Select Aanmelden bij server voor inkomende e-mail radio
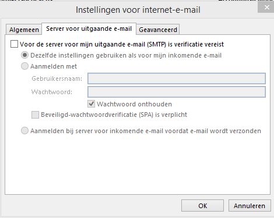The height and width of the screenshot is (218, 274). [x=24, y=131]
